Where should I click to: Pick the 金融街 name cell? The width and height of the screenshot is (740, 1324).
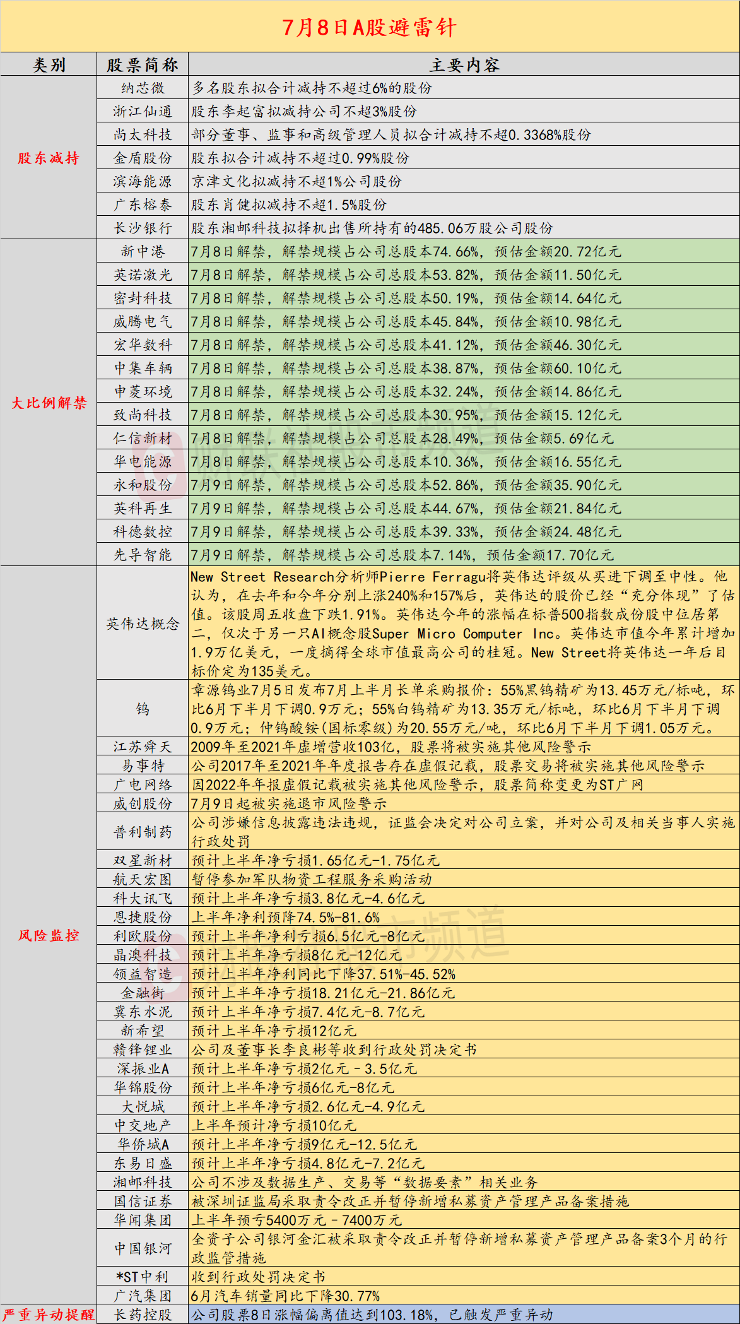pyautogui.click(x=143, y=993)
